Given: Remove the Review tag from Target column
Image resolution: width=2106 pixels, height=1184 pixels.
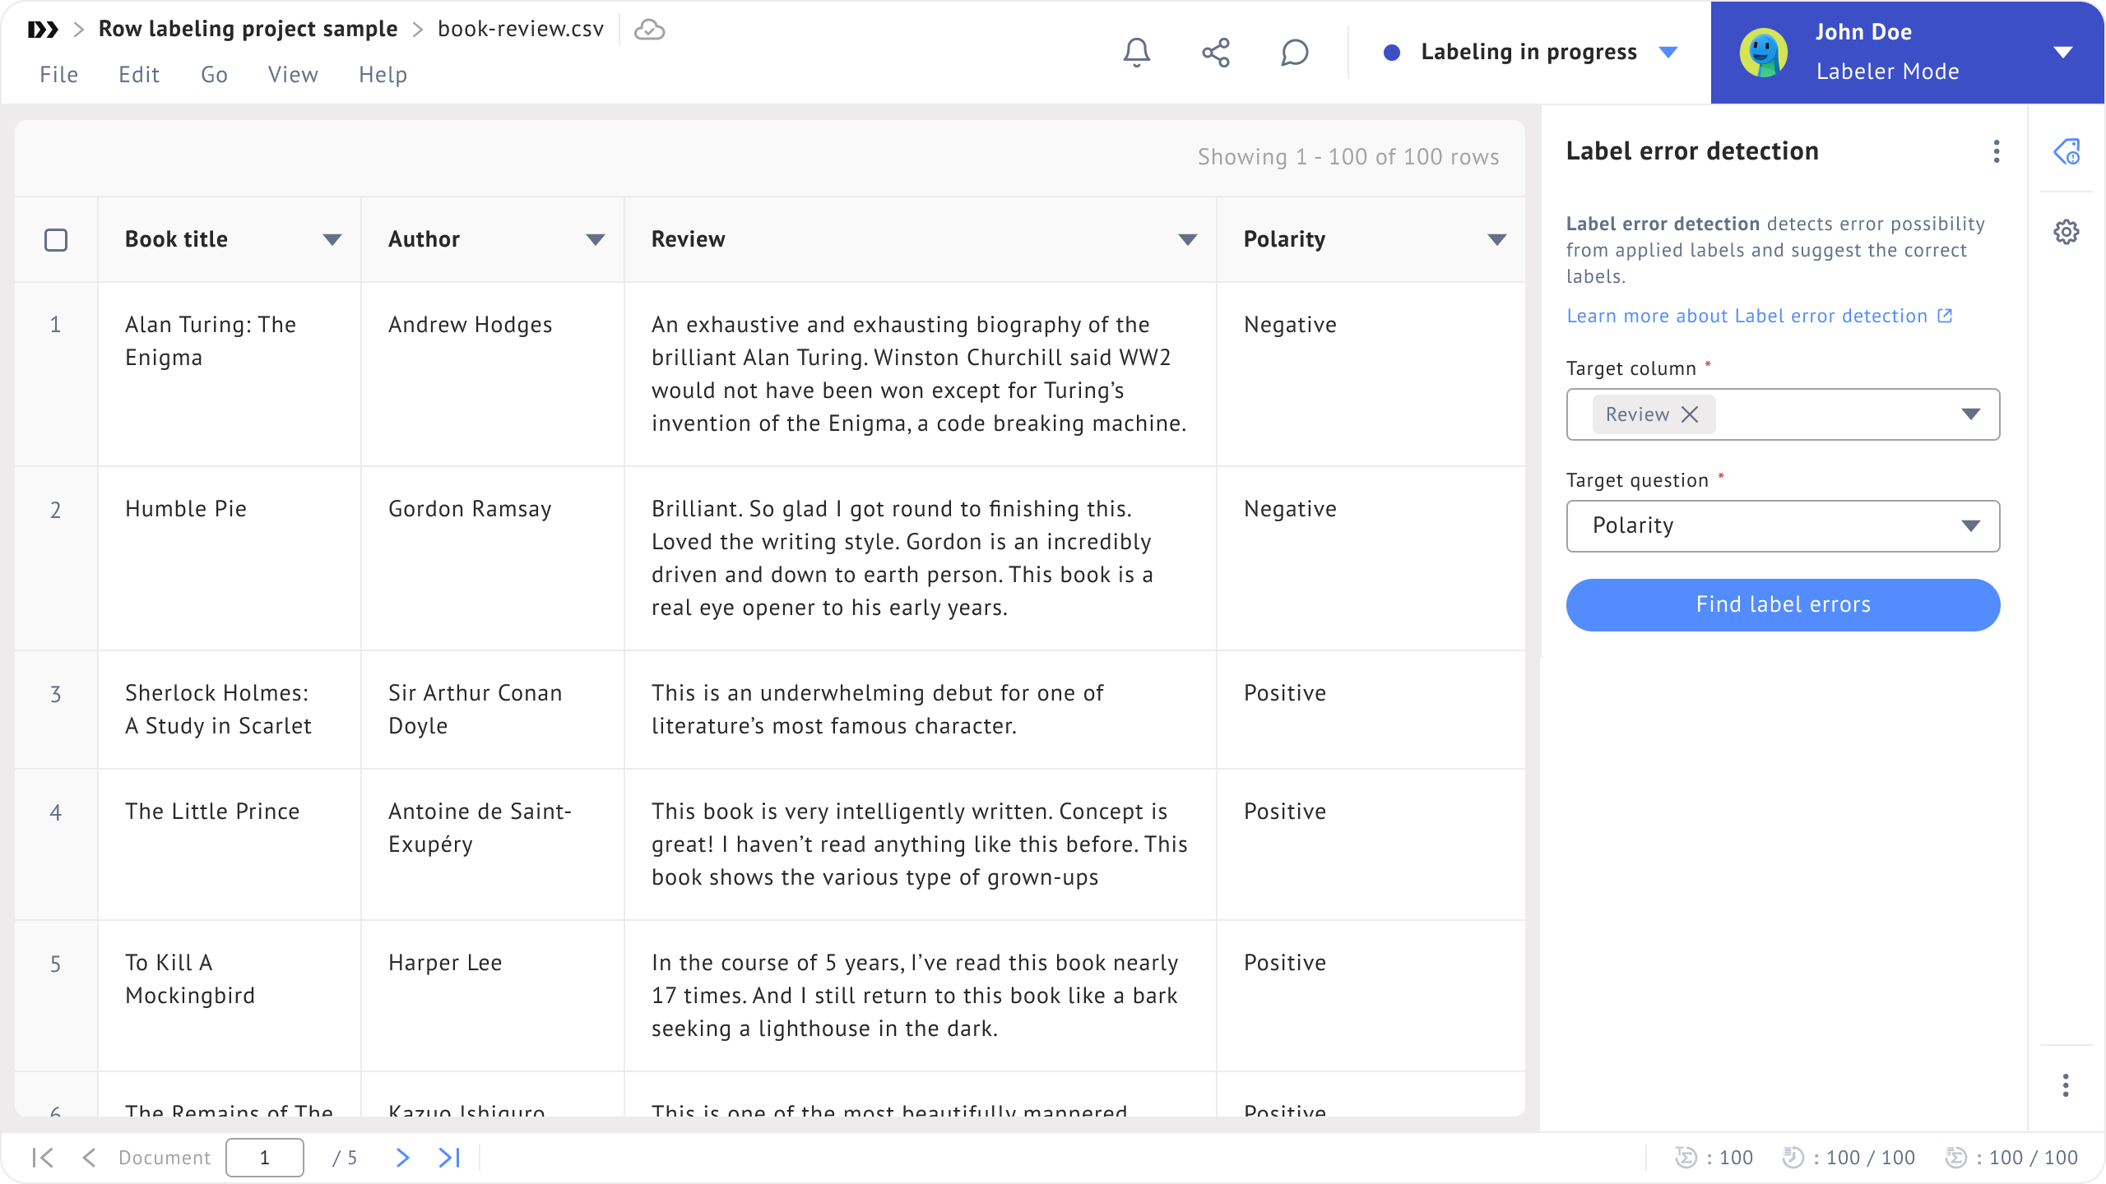Looking at the screenshot, I should [1690, 414].
